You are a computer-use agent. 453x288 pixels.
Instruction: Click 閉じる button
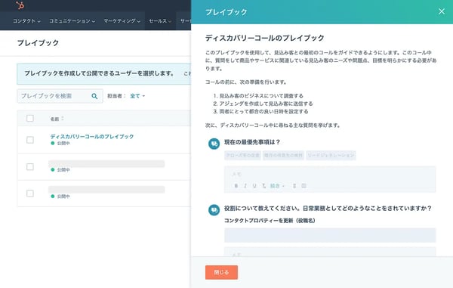(221, 272)
